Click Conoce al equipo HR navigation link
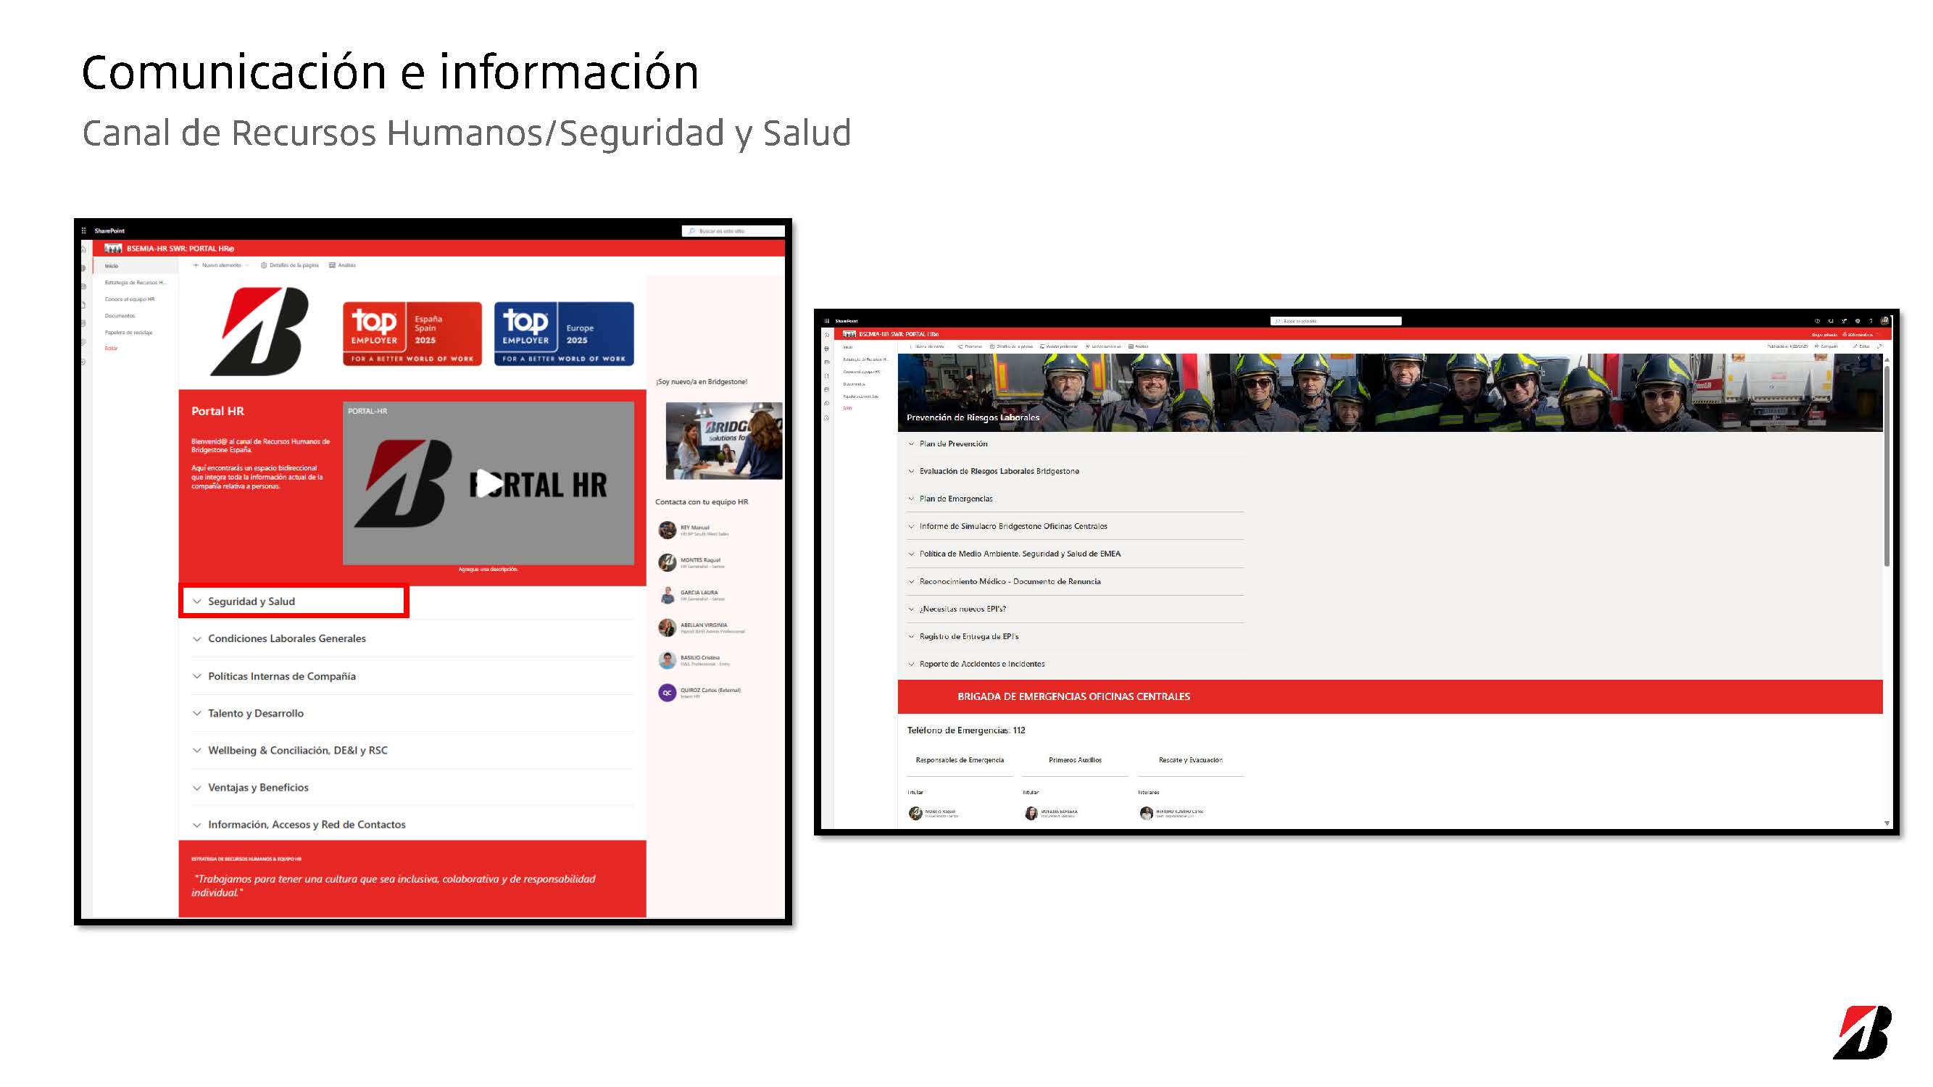 coord(129,299)
